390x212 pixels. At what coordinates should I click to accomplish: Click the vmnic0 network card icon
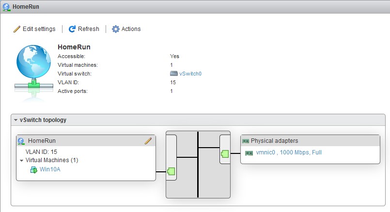point(249,153)
